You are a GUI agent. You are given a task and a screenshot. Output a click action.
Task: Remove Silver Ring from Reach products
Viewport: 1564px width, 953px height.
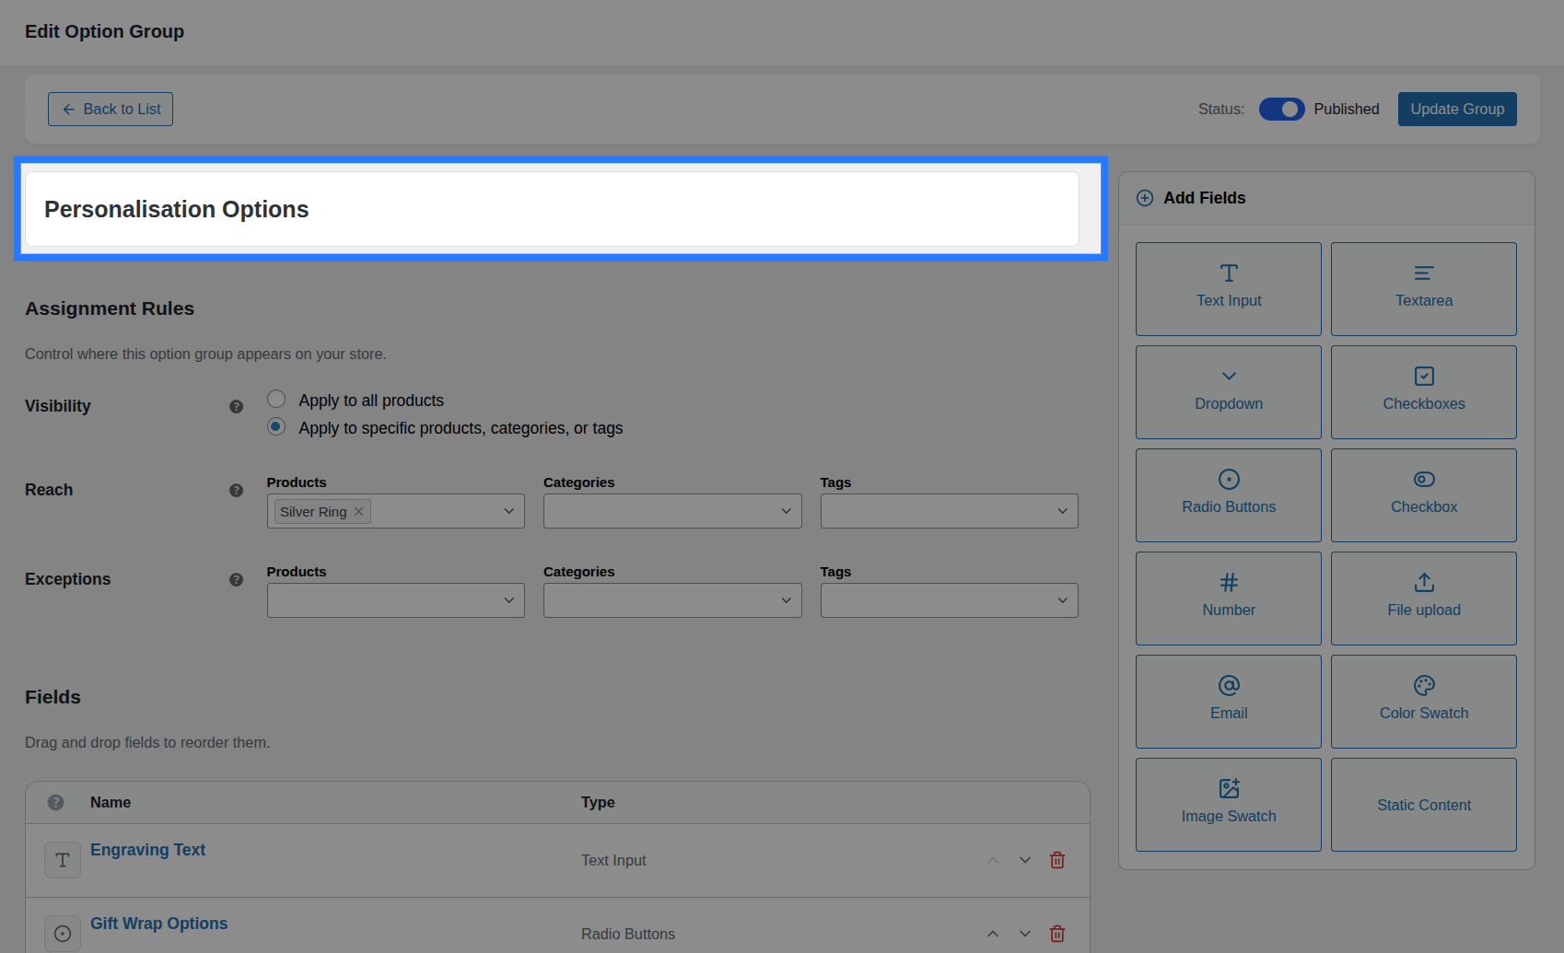358,511
